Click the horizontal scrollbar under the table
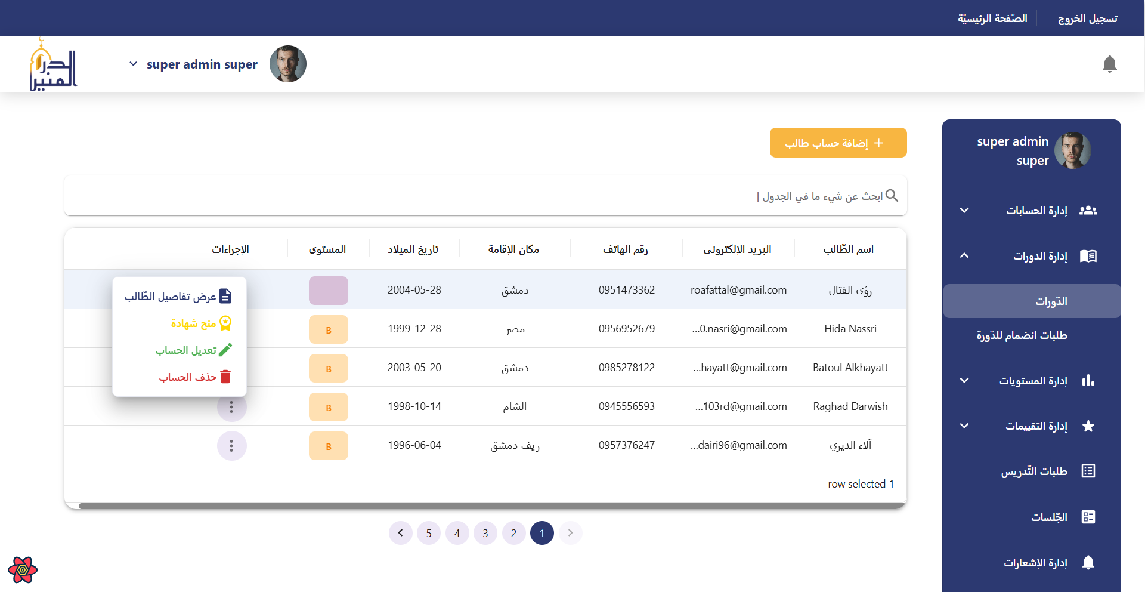The width and height of the screenshot is (1145, 592). [491, 506]
